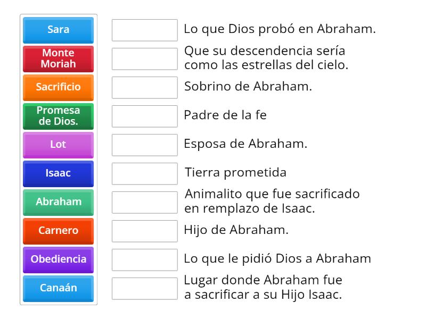The width and height of the screenshot is (426, 319).
Task: Click the box next to 'Esposa de Abraham'
Action: pyautogui.click(x=145, y=145)
